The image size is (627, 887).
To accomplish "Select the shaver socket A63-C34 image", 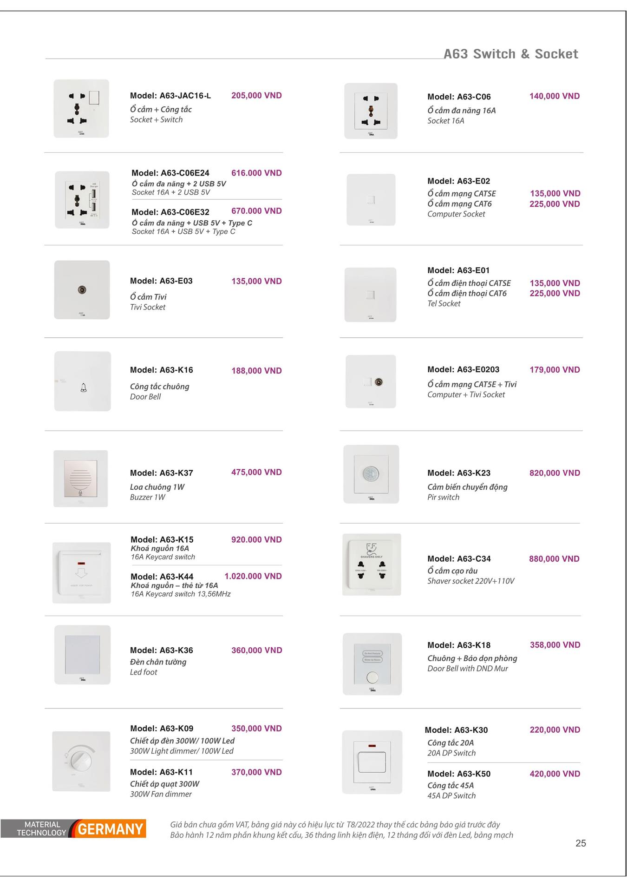I will click(x=372, y=565).
